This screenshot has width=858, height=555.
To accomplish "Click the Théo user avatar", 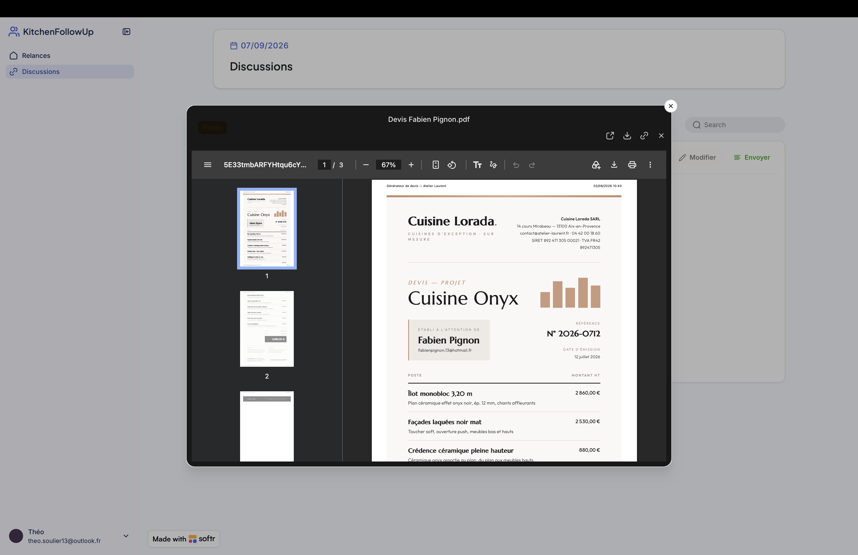I will tap(16, 536).
